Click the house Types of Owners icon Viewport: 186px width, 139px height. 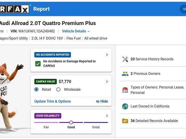click(x=125, y=90)
